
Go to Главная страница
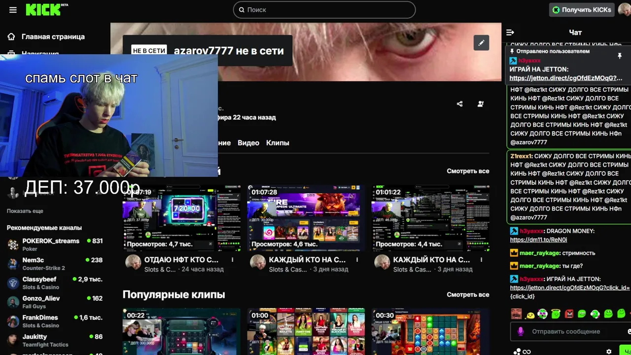pos(53,36)
